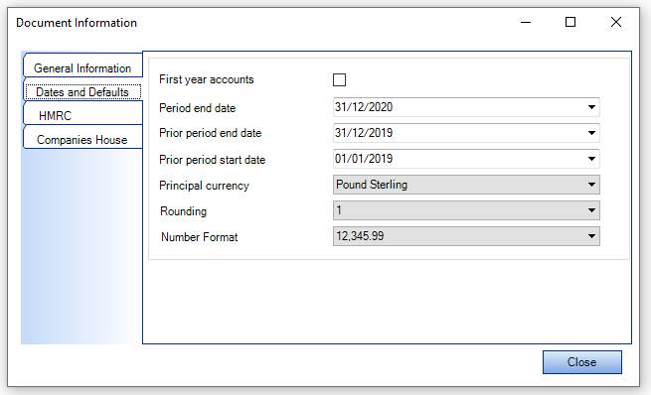This screenshot has width=651, height=395.
Task: Expand the Rounding dropdown arrow
Action: pos(591,210)
